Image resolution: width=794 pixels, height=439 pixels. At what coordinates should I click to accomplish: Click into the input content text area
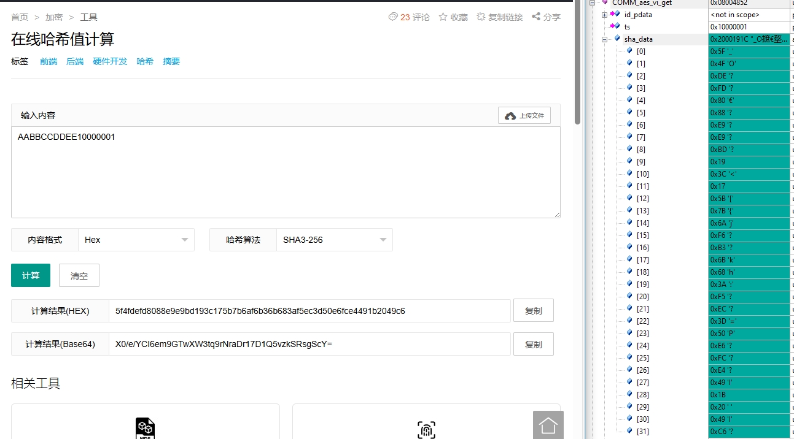point(286,172)
